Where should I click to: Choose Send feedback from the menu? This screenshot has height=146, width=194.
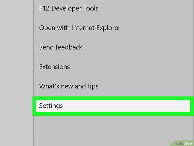point(61,47)
